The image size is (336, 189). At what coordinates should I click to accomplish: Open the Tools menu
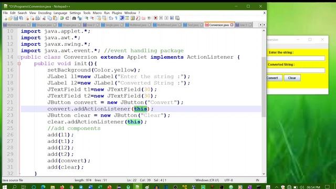pyautogui.click(x=87, y=13)
